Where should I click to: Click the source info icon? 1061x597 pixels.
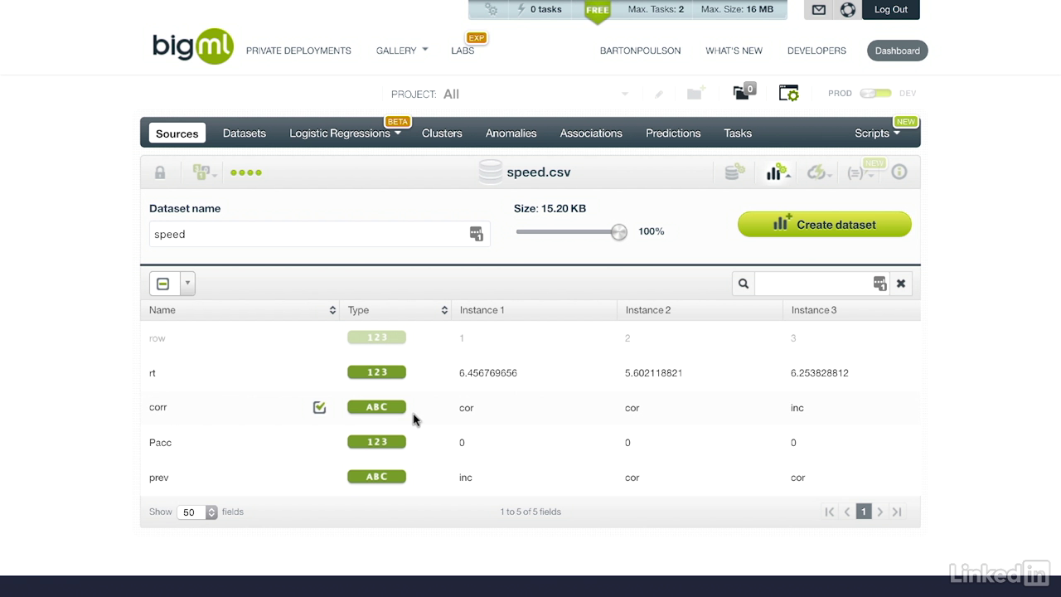pos(899,172)
